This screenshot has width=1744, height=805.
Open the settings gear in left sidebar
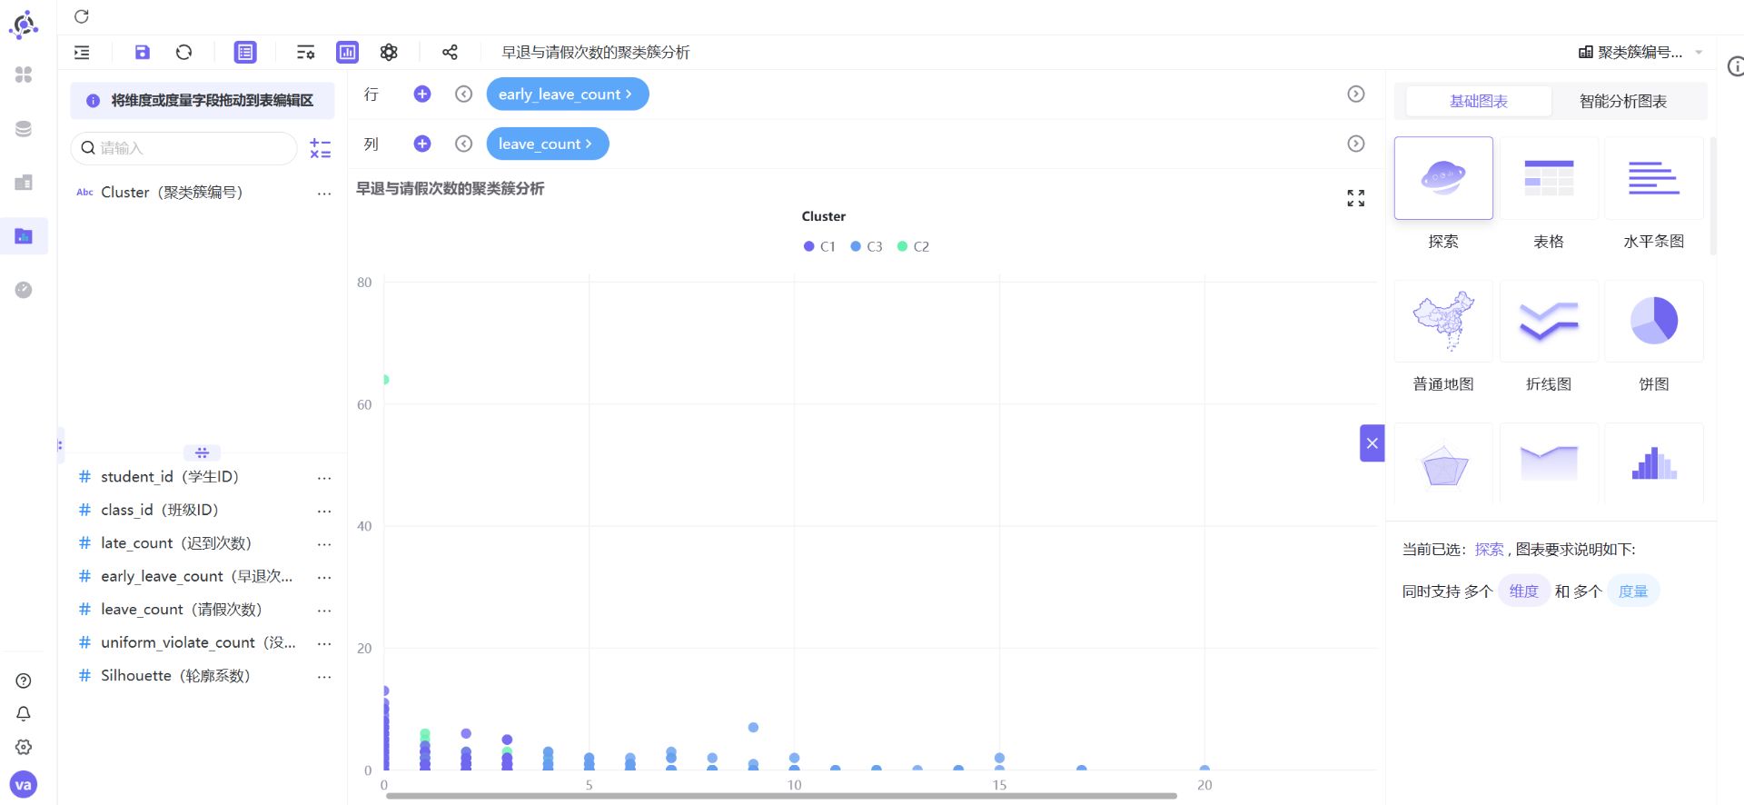click(x=24, y=747)
